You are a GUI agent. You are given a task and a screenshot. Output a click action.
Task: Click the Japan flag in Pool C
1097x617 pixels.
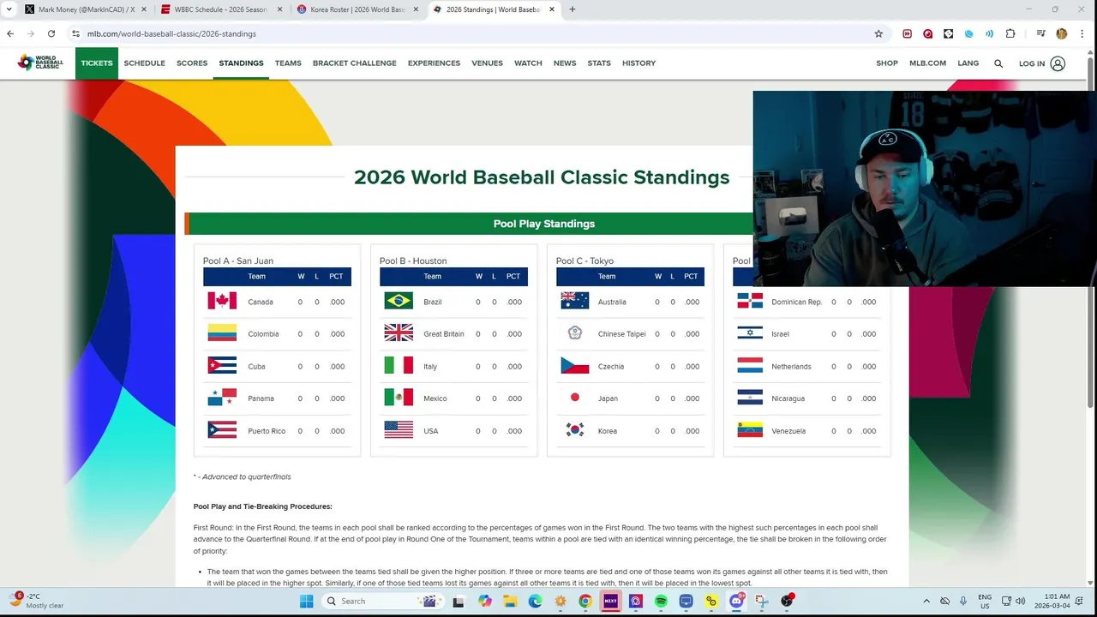575,398
